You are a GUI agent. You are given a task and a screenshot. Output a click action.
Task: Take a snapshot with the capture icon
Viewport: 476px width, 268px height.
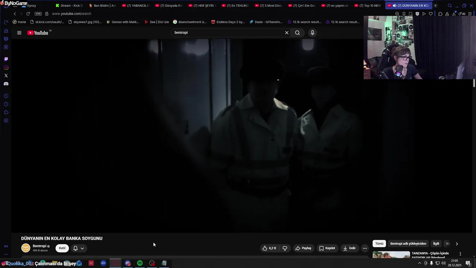[411, 14]
